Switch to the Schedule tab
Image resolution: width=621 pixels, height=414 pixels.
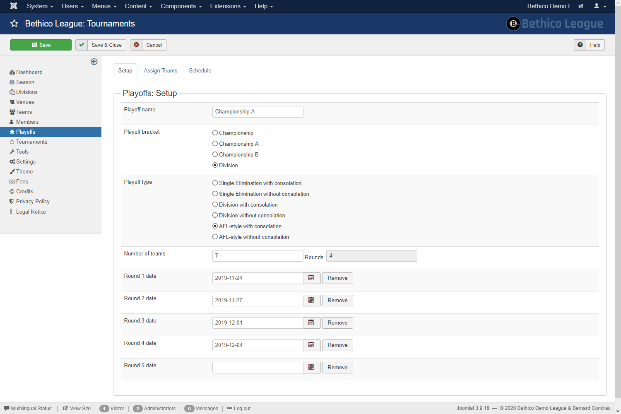click(x=200, y=71)
